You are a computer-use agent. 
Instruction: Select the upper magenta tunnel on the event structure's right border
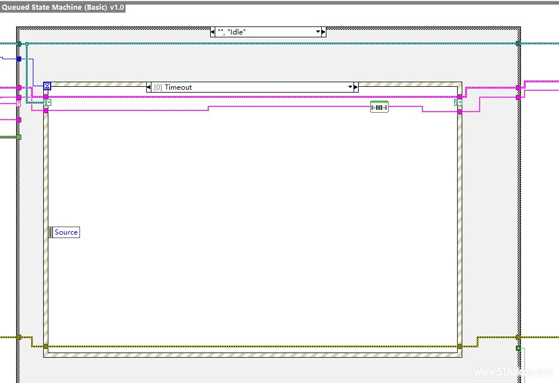click(x=459, y=97)
